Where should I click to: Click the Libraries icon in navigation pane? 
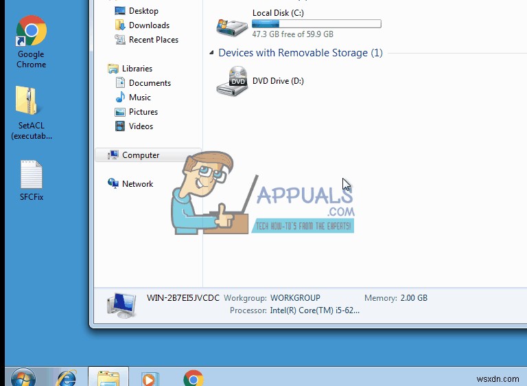[x=113, y=69]
